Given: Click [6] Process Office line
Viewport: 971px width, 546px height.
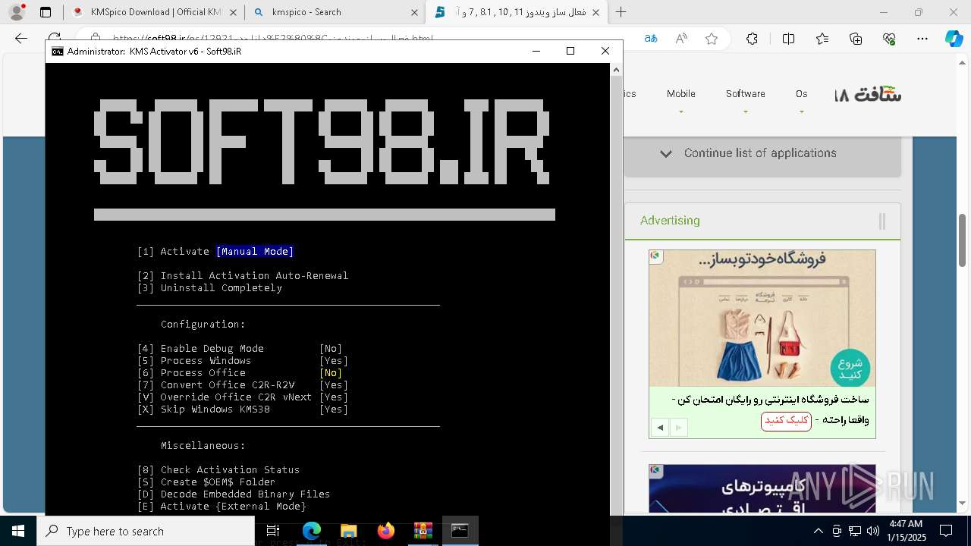Looking at the screenshot, I should point(240,373).
